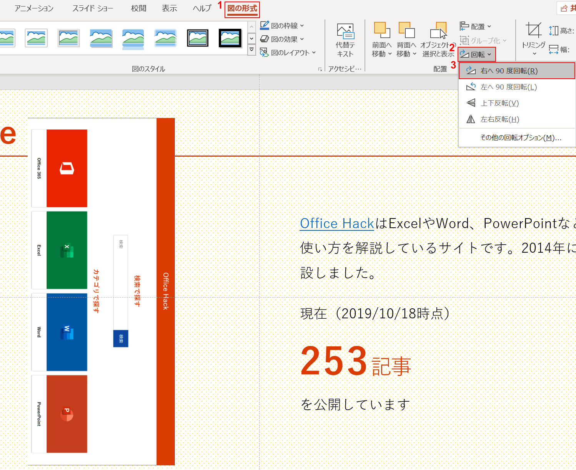The width and height of the screenshot is (576, 470).
Task: Choose 左へ 90 度回転(L)
Action: [517, 87]
